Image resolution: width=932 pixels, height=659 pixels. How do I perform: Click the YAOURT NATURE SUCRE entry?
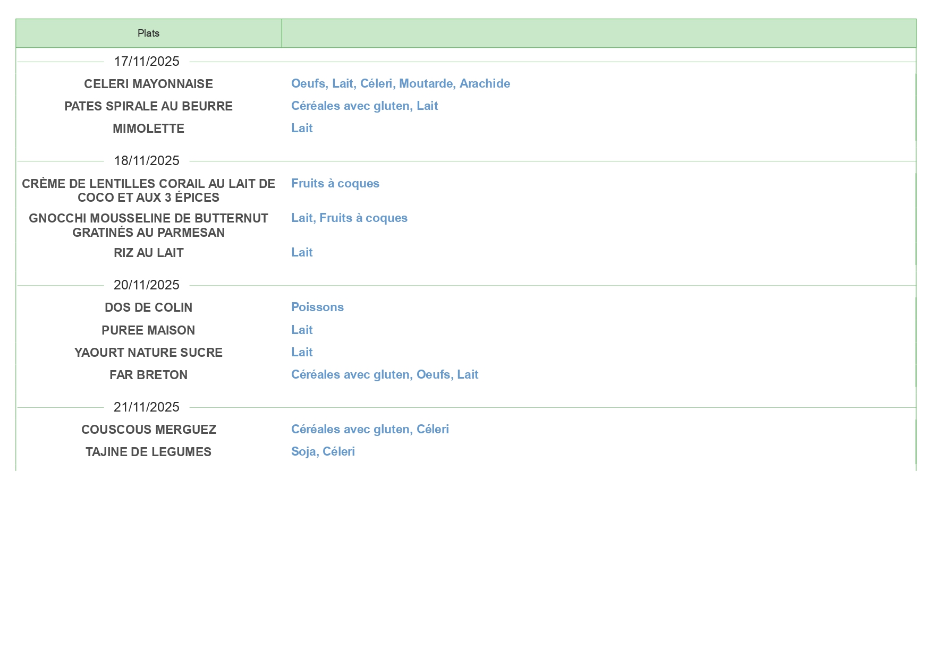148,353
